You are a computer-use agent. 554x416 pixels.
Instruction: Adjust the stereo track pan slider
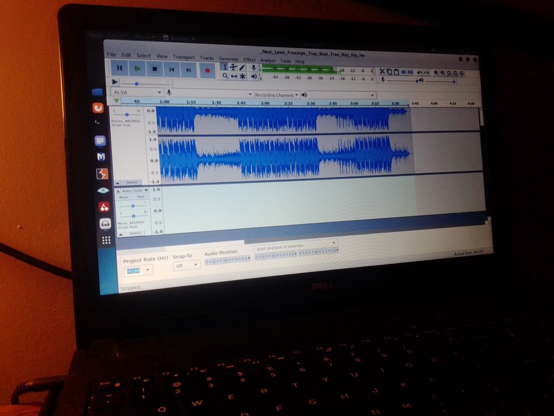pyautogui.click(x=126, y=114)
